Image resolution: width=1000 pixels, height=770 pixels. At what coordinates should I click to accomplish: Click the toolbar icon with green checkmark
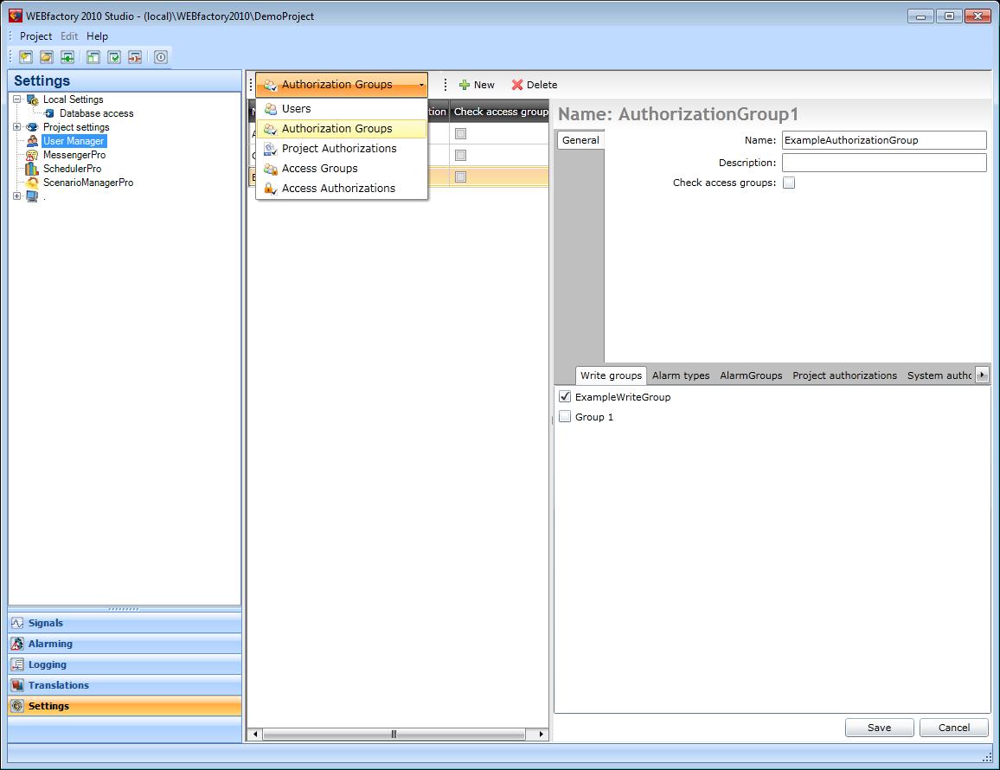(114, 57)
